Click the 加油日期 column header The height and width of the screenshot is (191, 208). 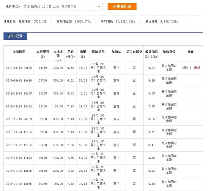[x=19, y=52]
